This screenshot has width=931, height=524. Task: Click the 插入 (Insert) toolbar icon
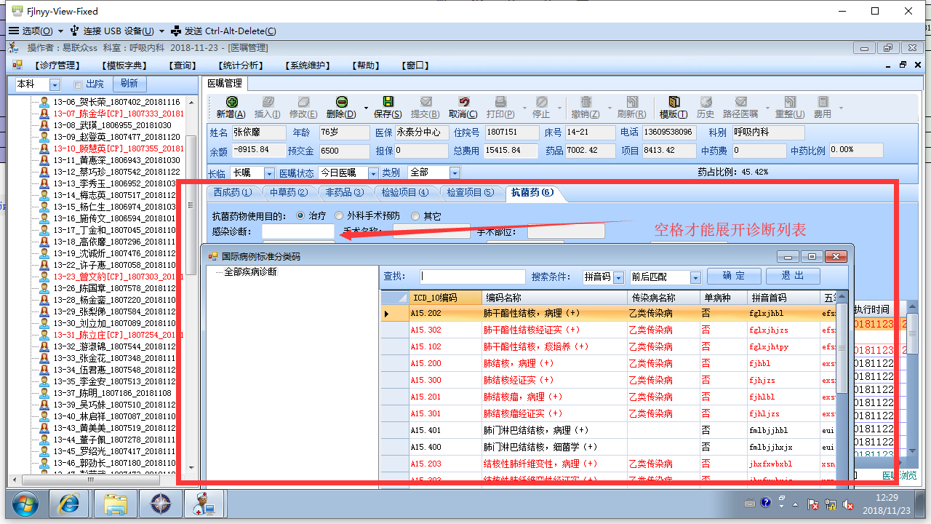click(x=268, y=102)
